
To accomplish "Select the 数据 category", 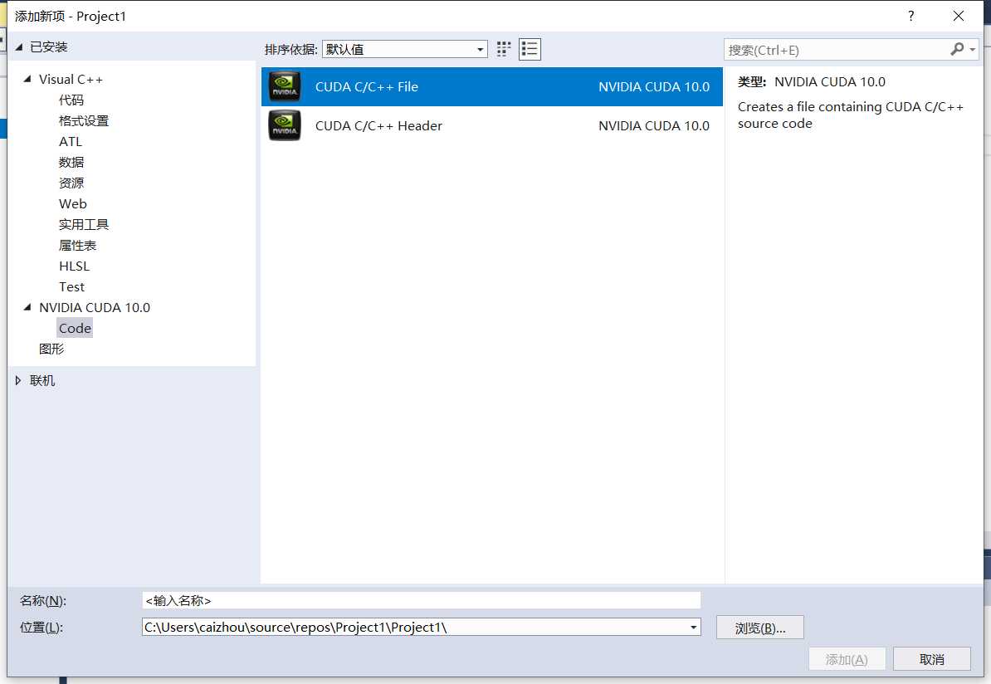I will 71,163.
